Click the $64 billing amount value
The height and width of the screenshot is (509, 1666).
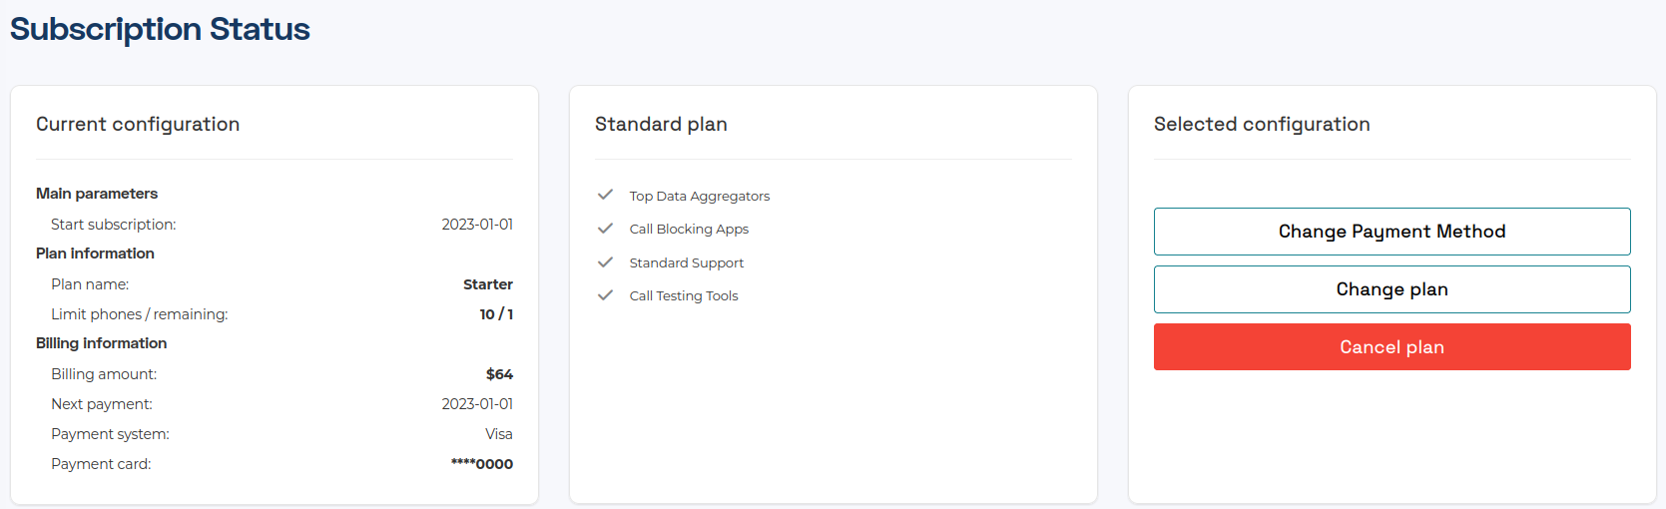(499, 374)
